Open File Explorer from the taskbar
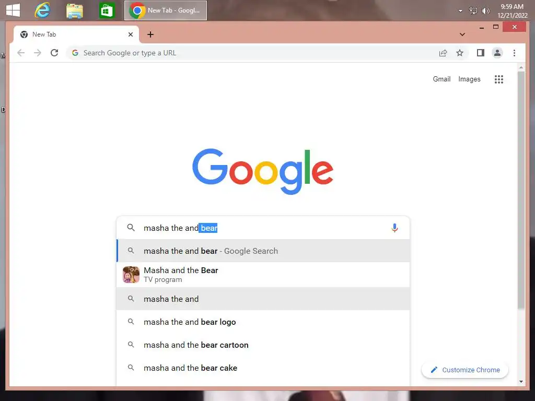 [x=74, y=10]
